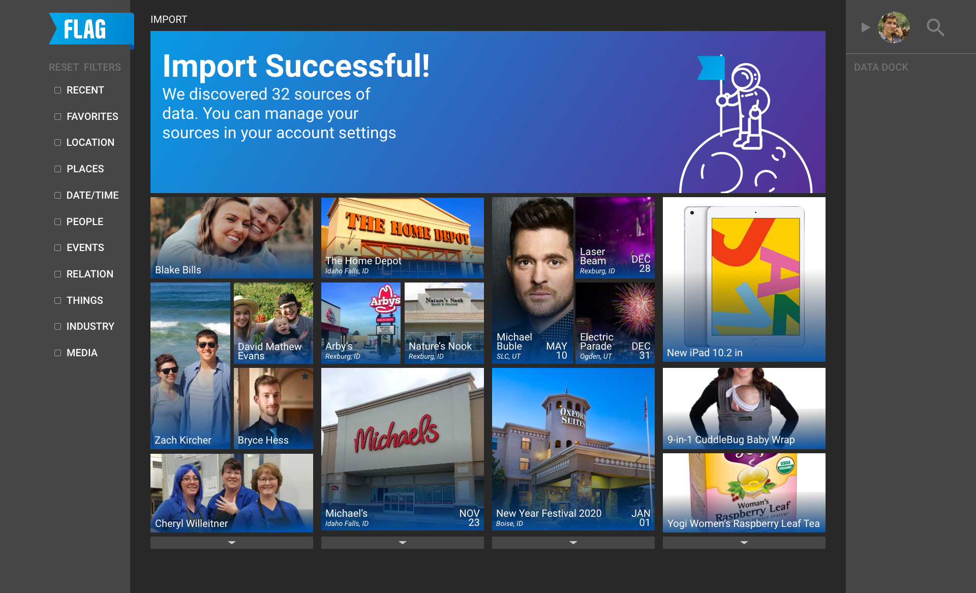Open the New iPad 10.2 in card
Screen dimensions: 976x593
(x=744, y=279)
